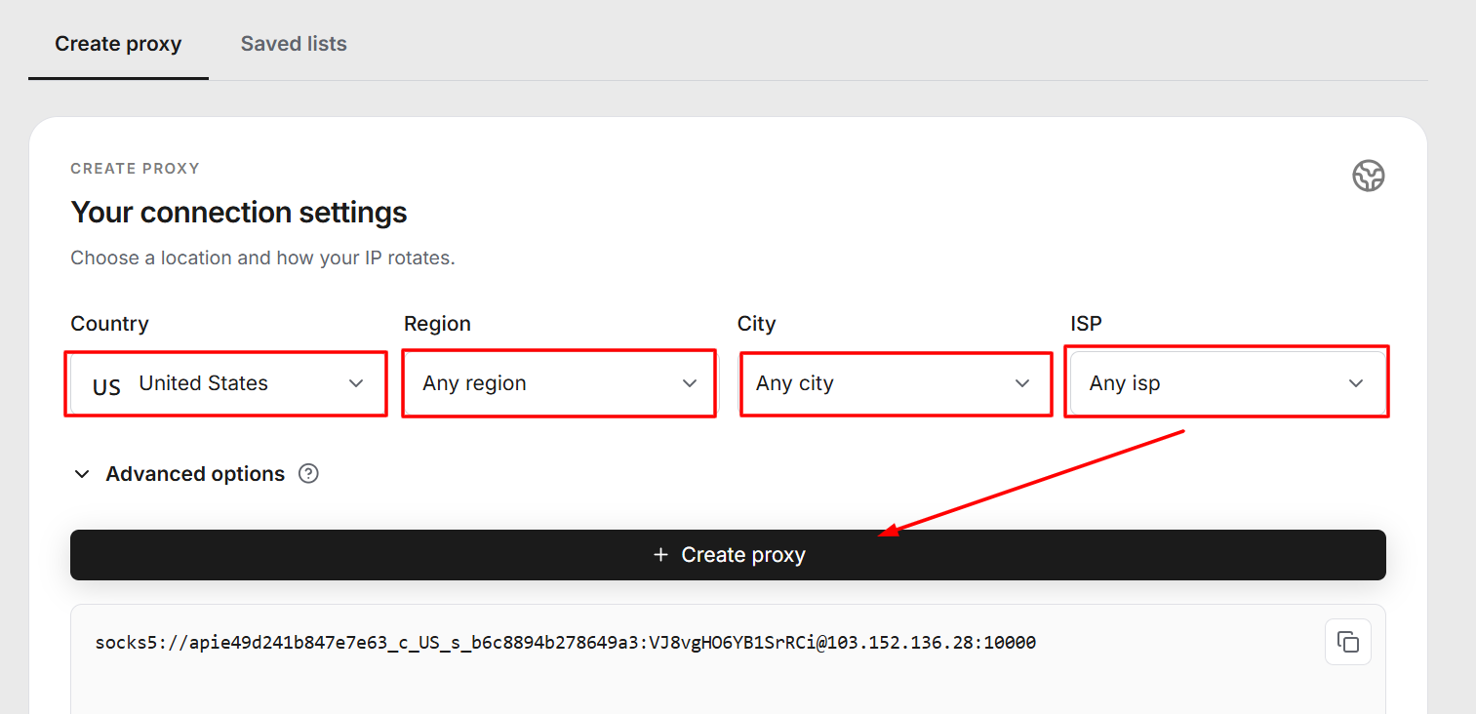The width and height of the screenshot is (1476, 714).
Task: Click the black Create proxy button
Action: click(x=728, y=555)
